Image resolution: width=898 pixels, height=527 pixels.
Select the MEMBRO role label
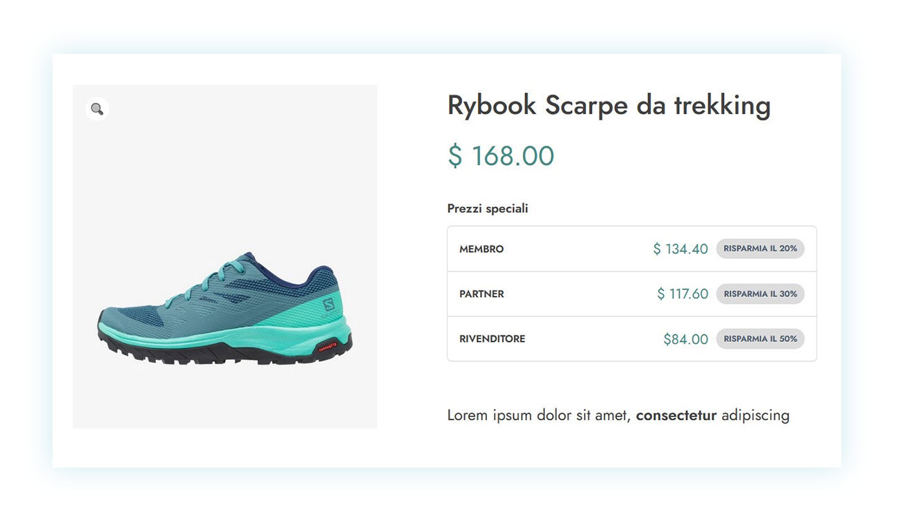coord(481,249)
